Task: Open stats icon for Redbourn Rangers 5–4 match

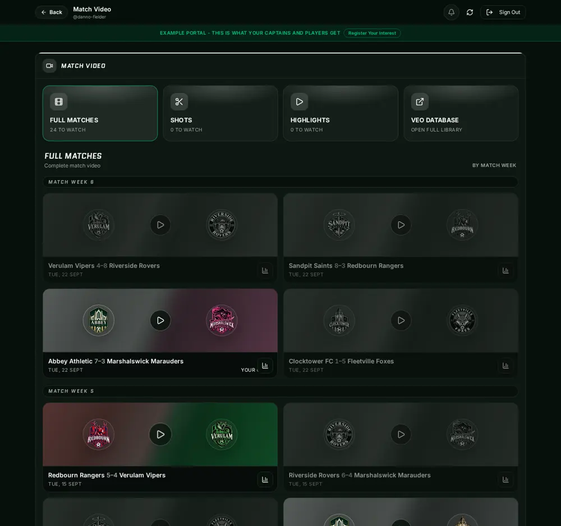Action: pos(265,479)
